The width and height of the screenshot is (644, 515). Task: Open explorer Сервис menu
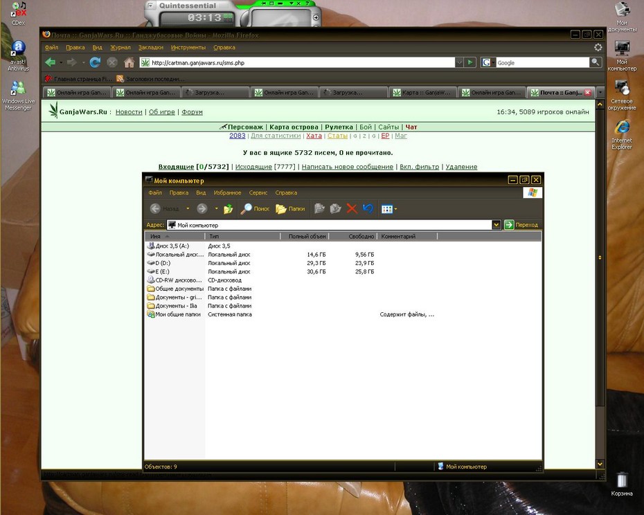pos(258,192)
